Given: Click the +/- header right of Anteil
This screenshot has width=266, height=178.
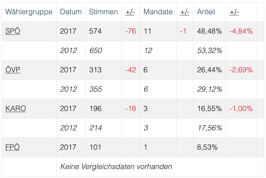Looking at the screenshot, I should pos(234,12).
